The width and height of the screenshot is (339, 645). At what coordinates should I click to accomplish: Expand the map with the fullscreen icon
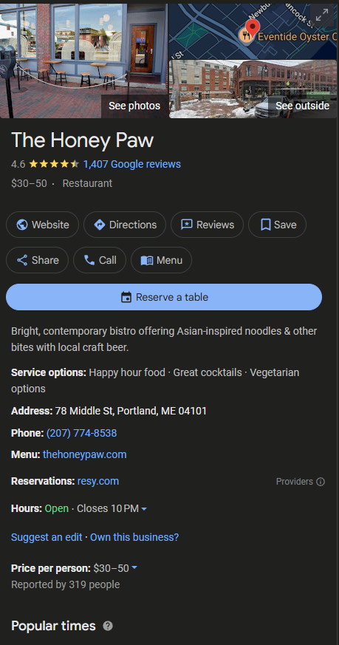(x=322, y=16)
